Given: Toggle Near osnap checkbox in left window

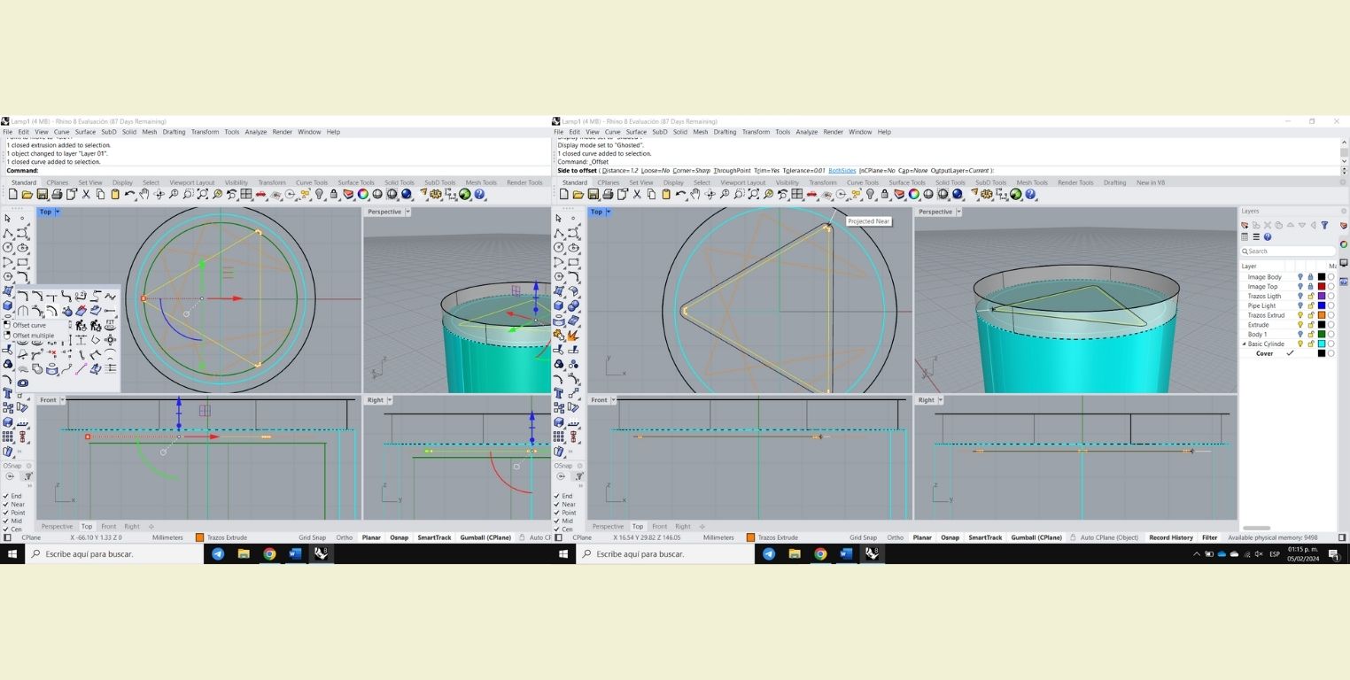Looking at the screenshot, I should 6,505.
